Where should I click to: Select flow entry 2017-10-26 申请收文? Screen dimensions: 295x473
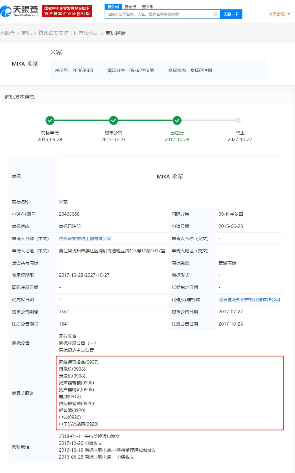[80, 443]
